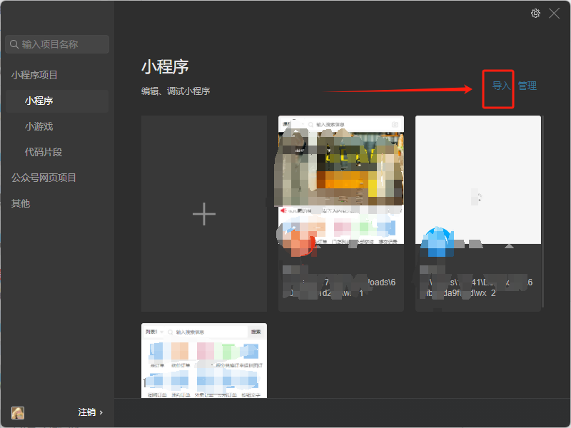Viewport: 571px width, 428px height.
Task: Open the project thumbnail in the second row
Action: [204, 360]
